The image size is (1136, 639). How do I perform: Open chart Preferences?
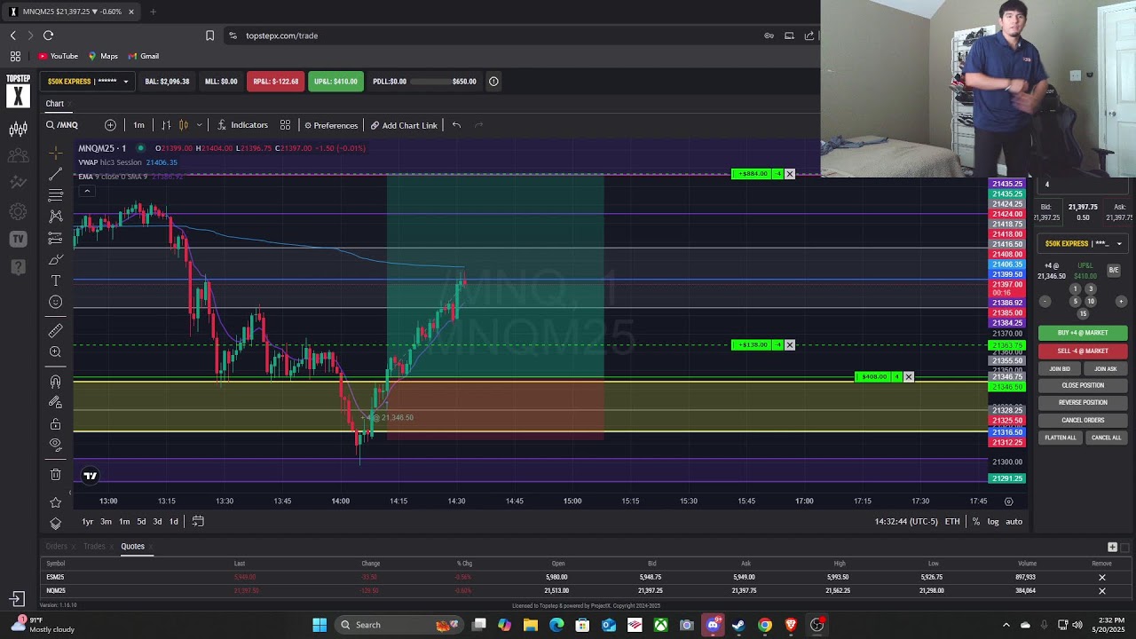pos(331,125)
